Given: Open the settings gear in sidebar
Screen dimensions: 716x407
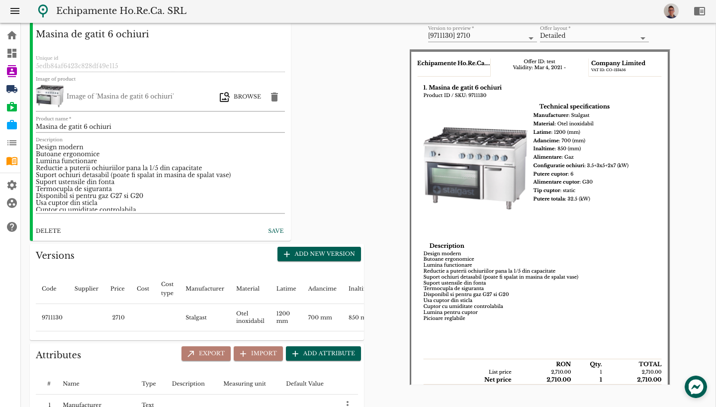Looking at the screenshot, I should point(12,185).
